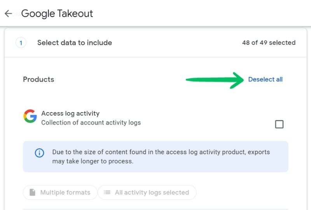Viewport: 311px width, 210px height.
Task: Click the Multiple formats label text
Action: pos(65,192)
